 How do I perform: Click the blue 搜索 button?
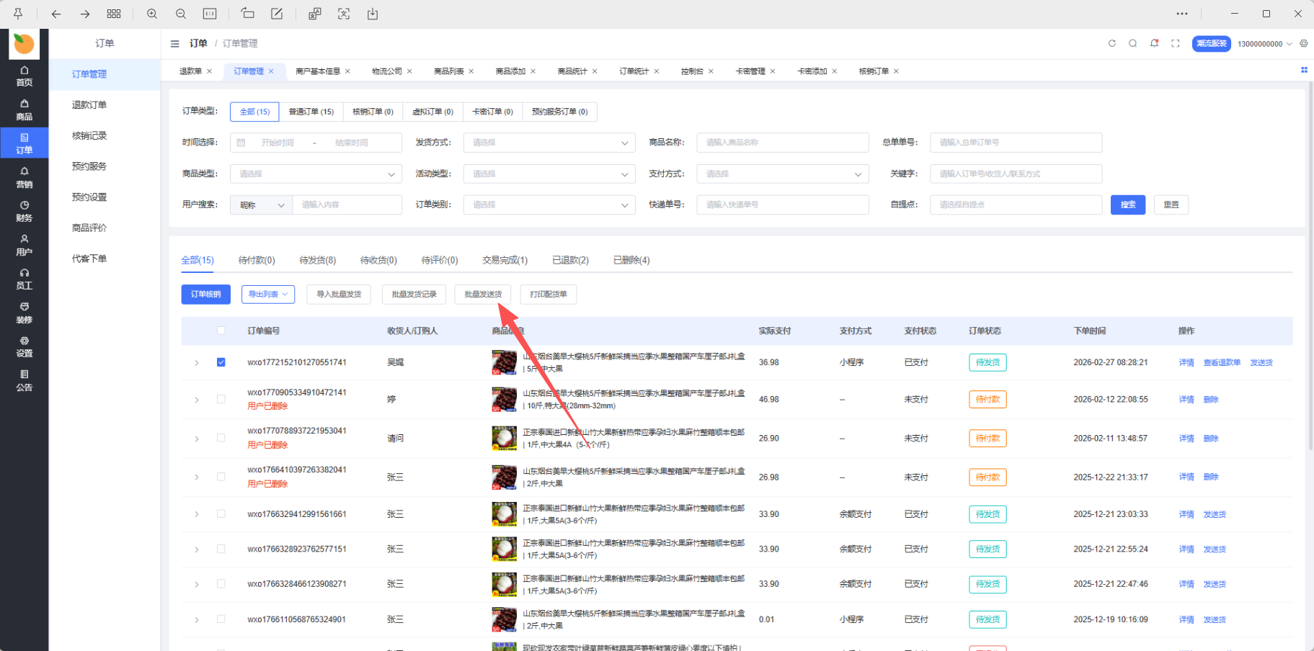tap(1127, 205)
